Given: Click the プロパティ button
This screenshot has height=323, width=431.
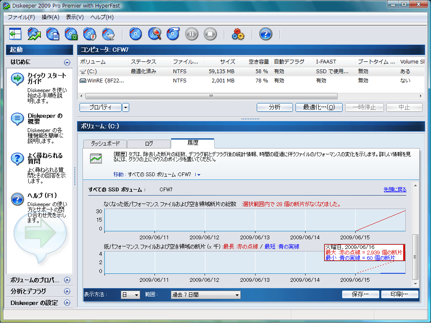Looking at the screenshot, I should click(101, 107).
